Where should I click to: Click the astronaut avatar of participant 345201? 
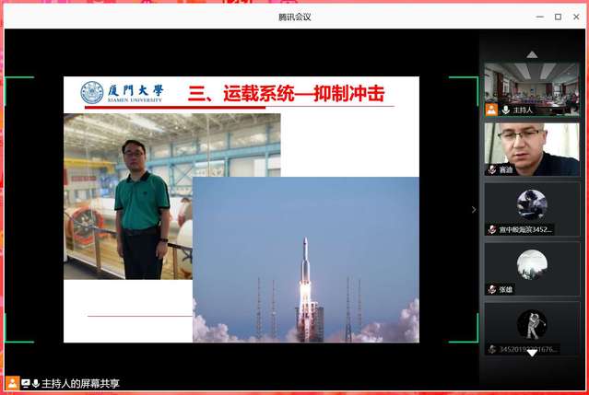pos(532,324)
